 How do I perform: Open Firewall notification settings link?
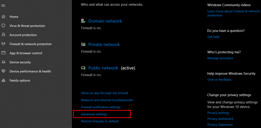coord(101,107)
